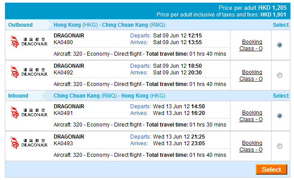Click the KA0493 flight number text
Screen dimensions: 294x180
pyautogui.click(x=63, y=143)
